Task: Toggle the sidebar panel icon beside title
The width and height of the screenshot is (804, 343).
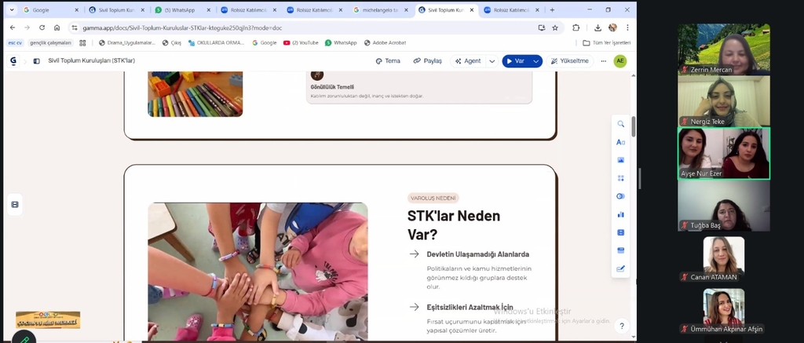Action: pos(36,61)
